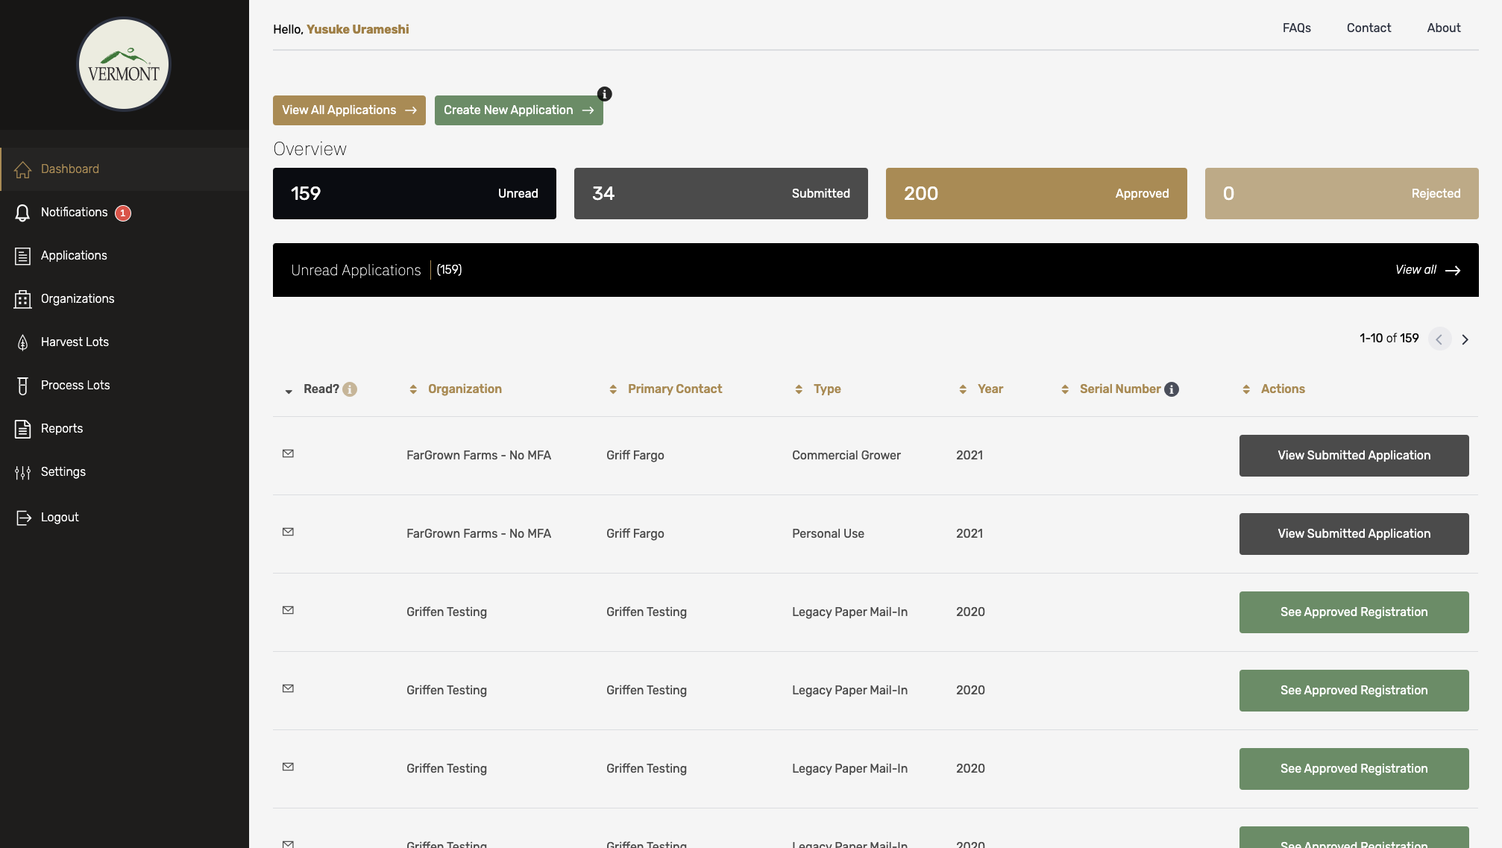Go to previous page of applications
The height and width of the screenshot is (848, 1502).
(1439, 339)
